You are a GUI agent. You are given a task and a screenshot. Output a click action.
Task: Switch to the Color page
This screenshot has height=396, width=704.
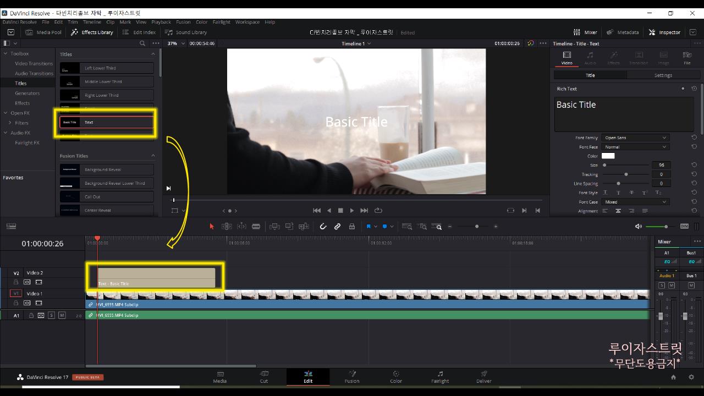pos(396,377)
